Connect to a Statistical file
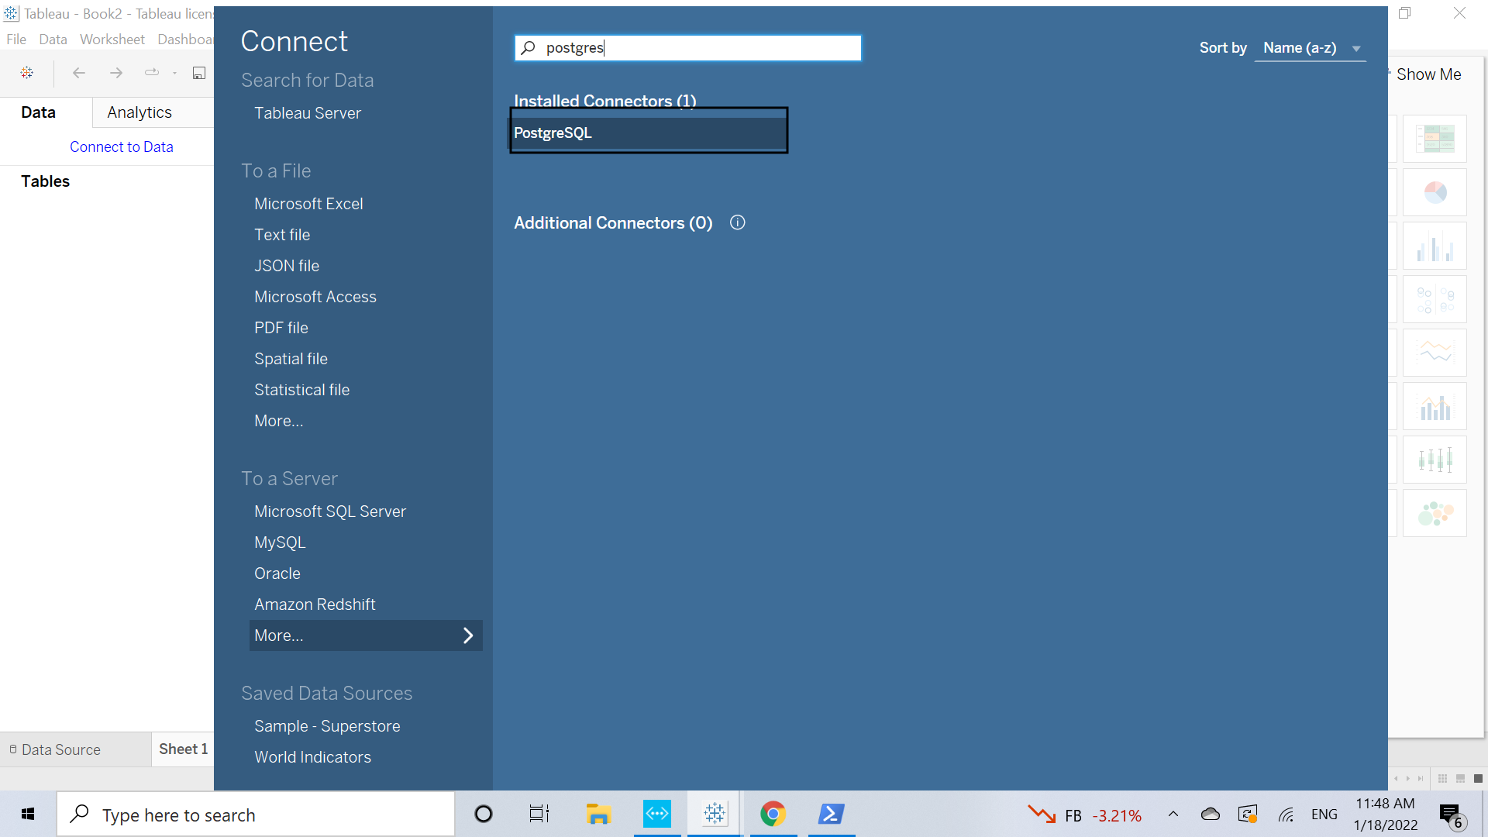This screenshot has width=1488, height=837. pyautogui.click(x=302, y=390)
